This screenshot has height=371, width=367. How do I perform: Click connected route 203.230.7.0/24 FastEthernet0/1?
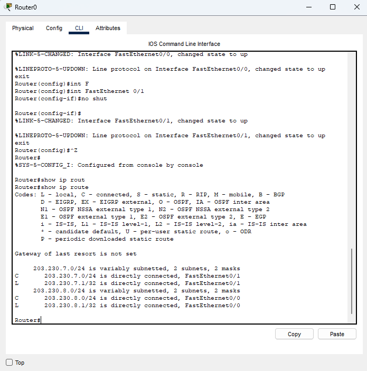[127, 276]
